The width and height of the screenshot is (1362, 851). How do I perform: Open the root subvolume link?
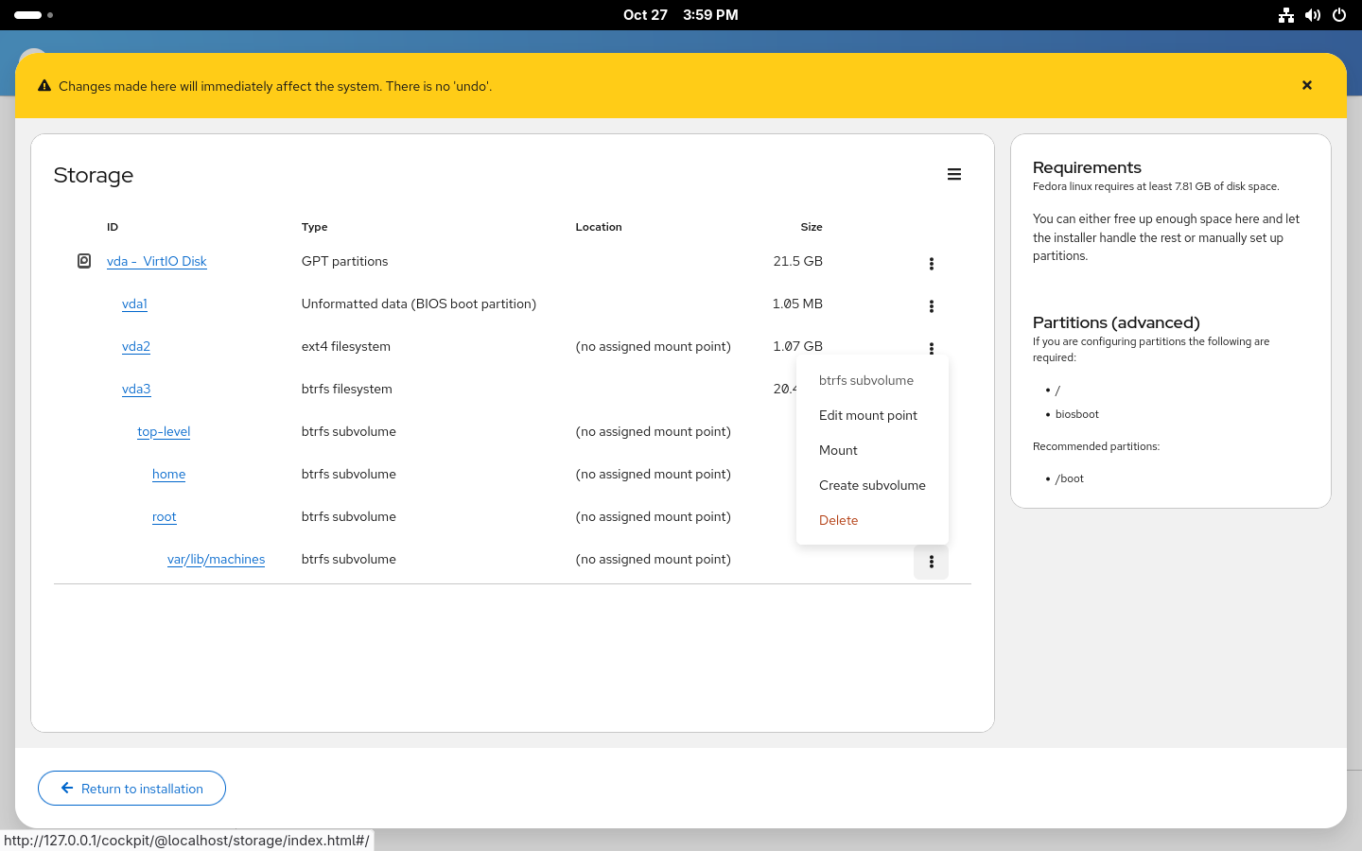(165, 516)
